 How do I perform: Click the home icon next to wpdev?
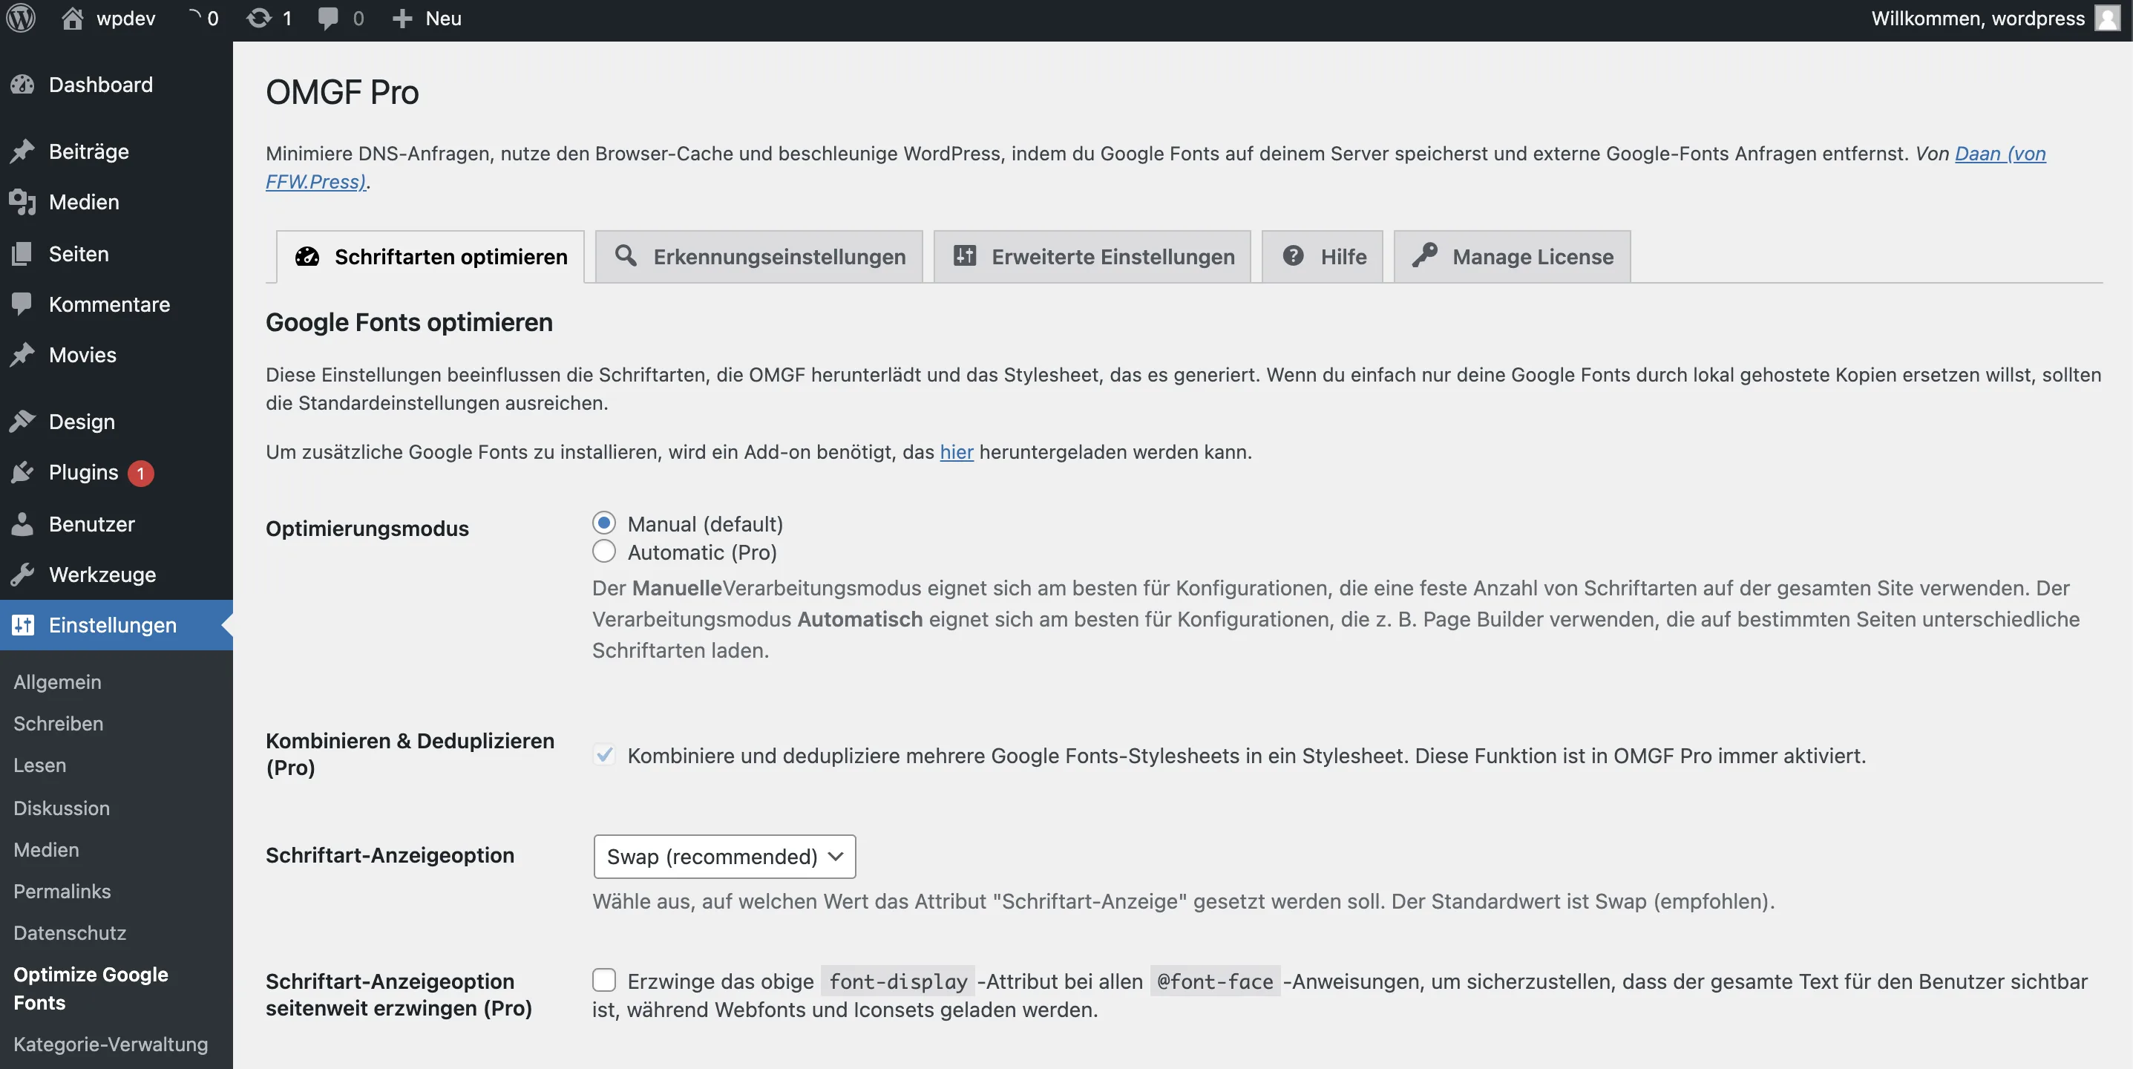point(72,19)
